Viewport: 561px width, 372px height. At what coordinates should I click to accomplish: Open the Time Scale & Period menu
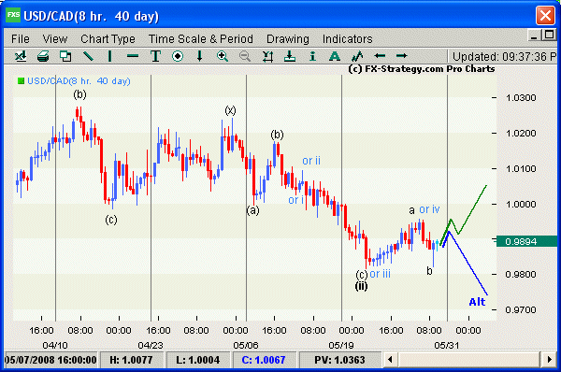point(201,38)
